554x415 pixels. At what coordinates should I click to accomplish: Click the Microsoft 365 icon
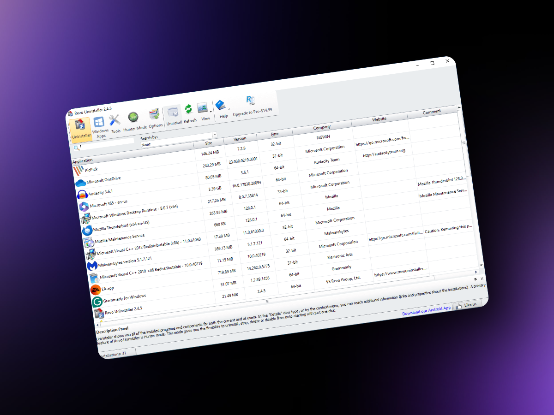(84, 207)
